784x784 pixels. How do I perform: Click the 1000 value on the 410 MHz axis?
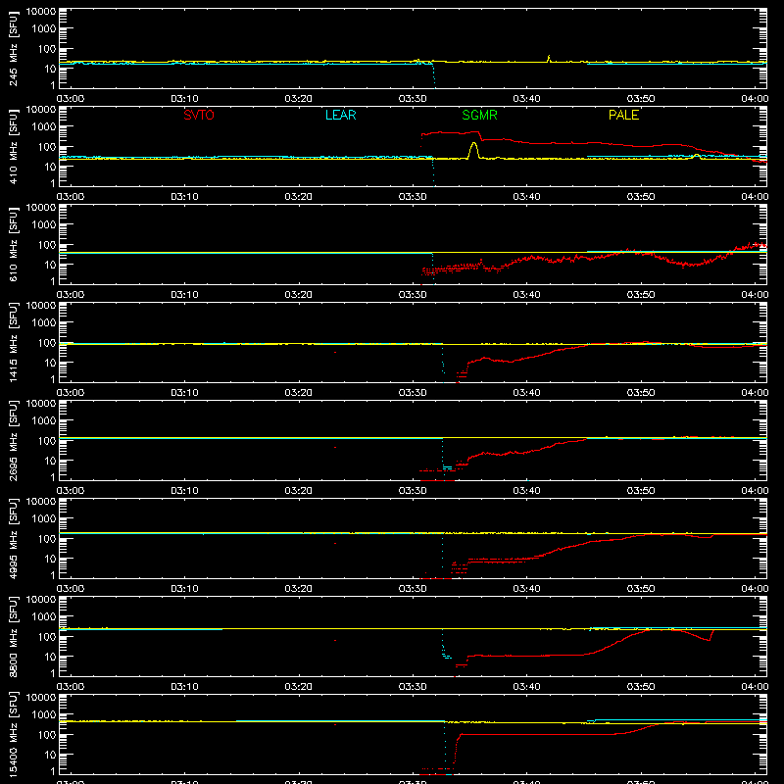pyautogui.click(x=44, y=127)
